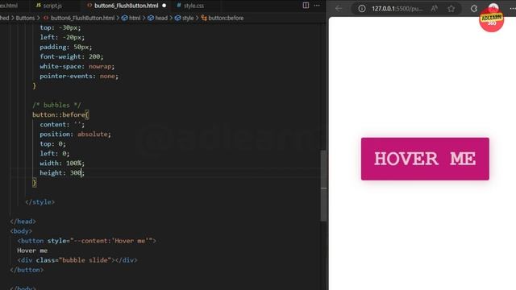
Task: Click the 'pointer-events: none;' line
Action: [79, 76]
